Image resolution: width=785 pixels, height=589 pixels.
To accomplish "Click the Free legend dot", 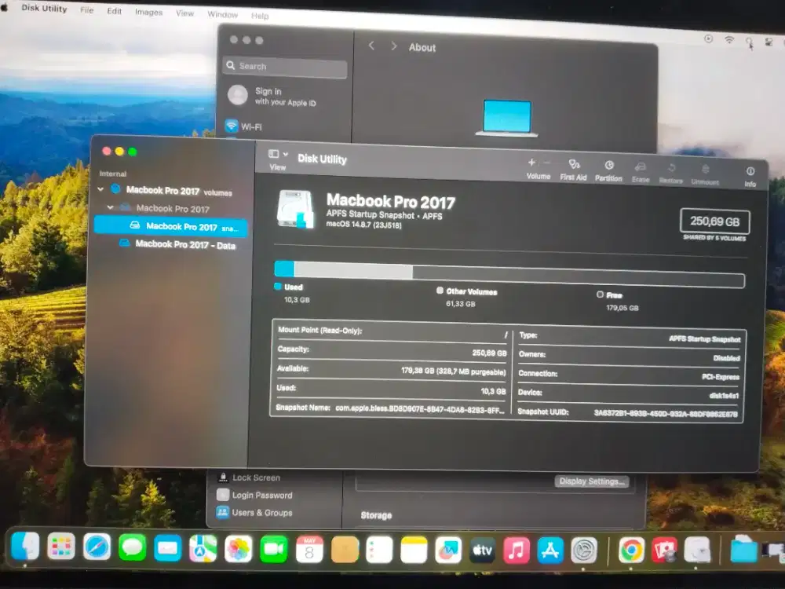I will click(x=600, y=294).
